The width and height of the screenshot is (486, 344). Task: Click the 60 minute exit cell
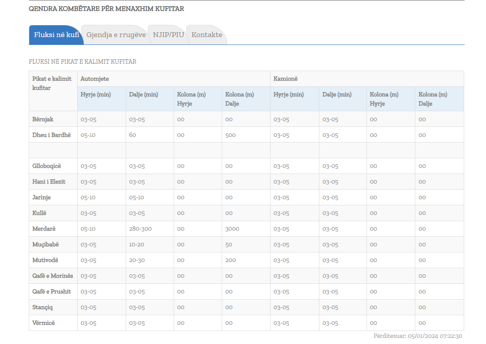coord(133,135)
